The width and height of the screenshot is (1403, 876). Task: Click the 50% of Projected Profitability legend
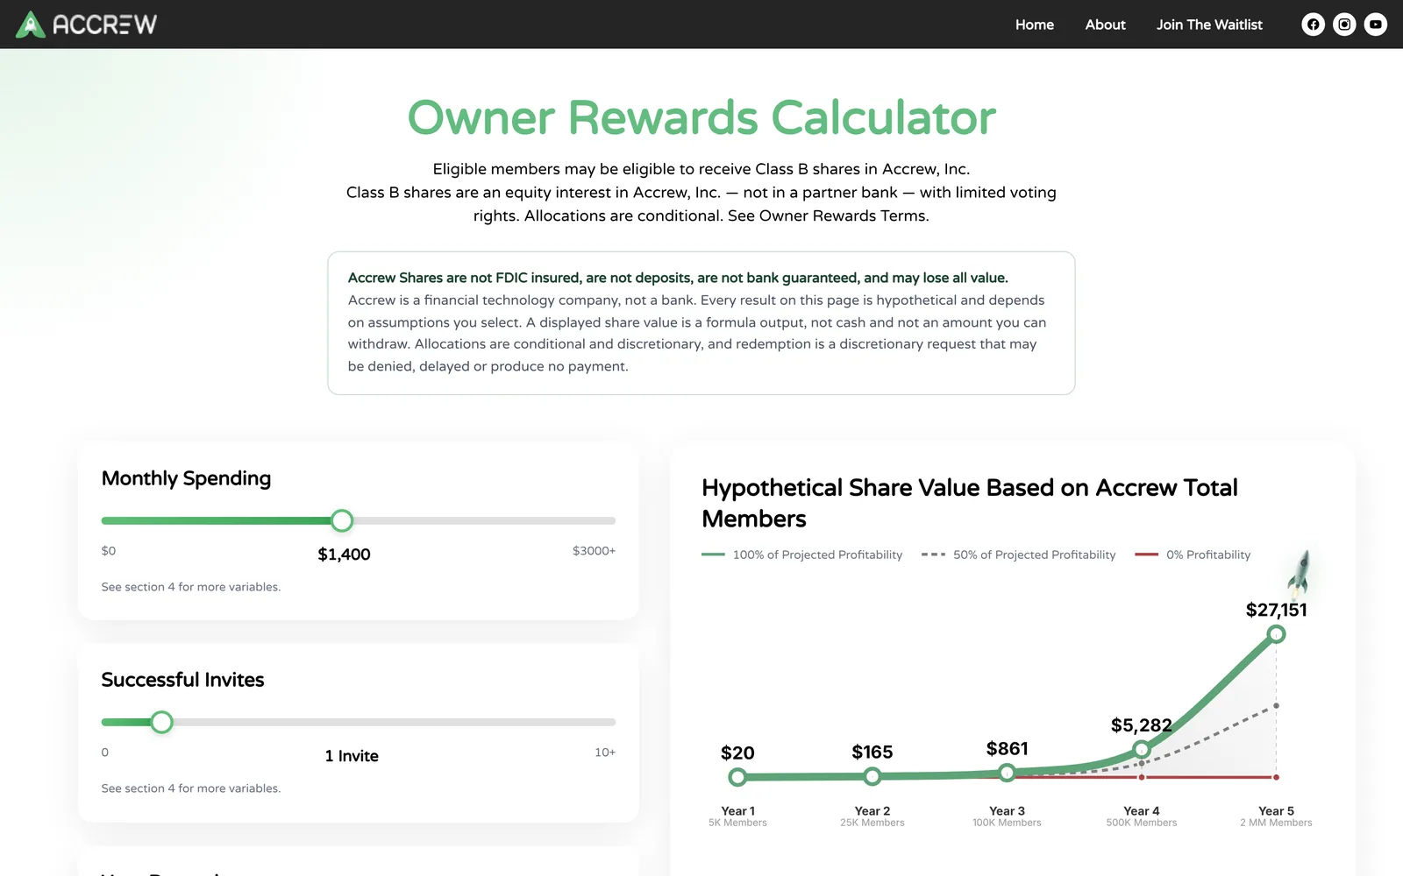[x=1018, y=555]
